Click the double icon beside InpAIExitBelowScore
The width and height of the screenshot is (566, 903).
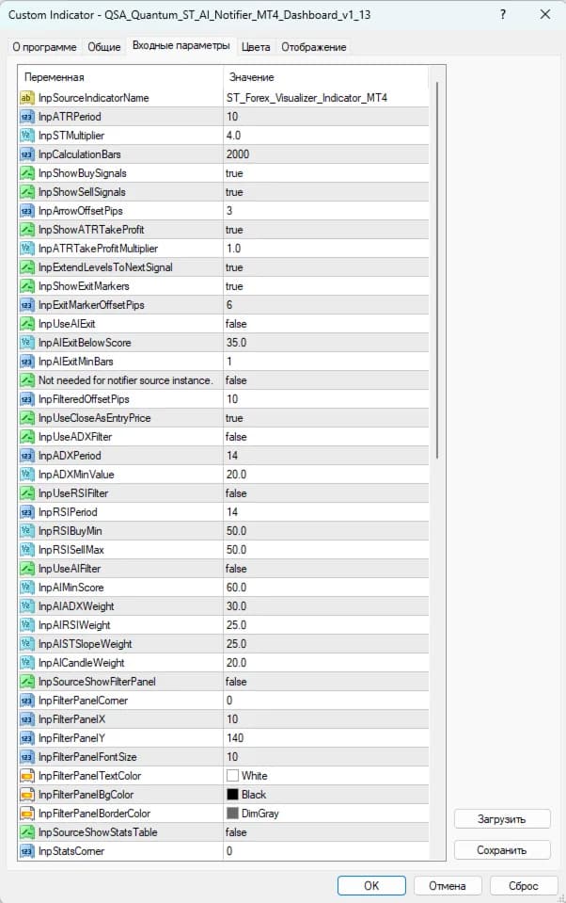point(26,343)
